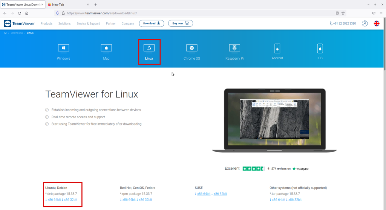Screen dimensions: 386x210
Task: Click the Download button in header
Action: [151, 23]
